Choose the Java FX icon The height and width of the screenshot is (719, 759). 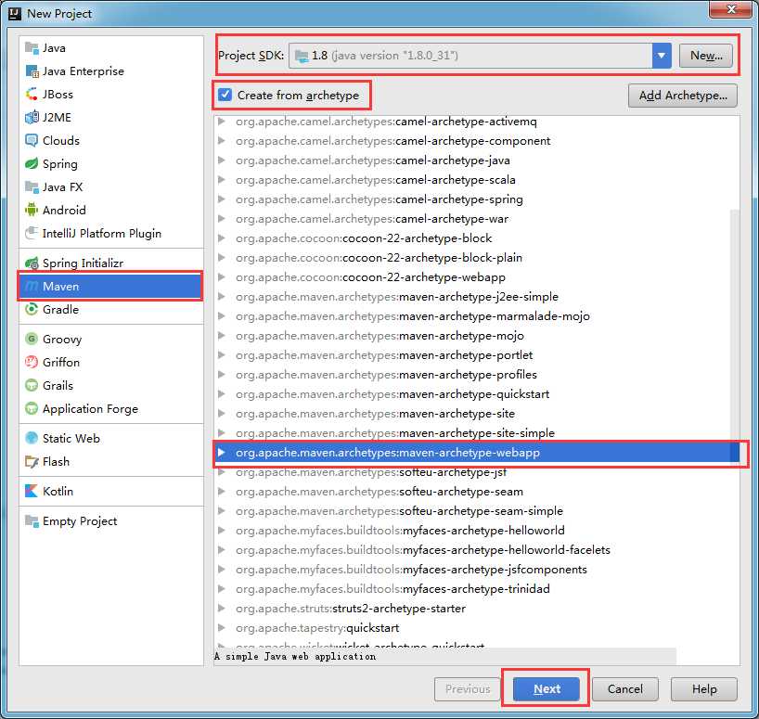tap(32, 187)
